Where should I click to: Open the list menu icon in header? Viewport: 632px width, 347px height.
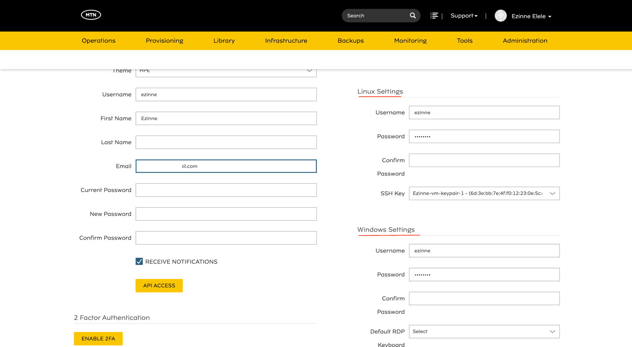tap(434, 16)
